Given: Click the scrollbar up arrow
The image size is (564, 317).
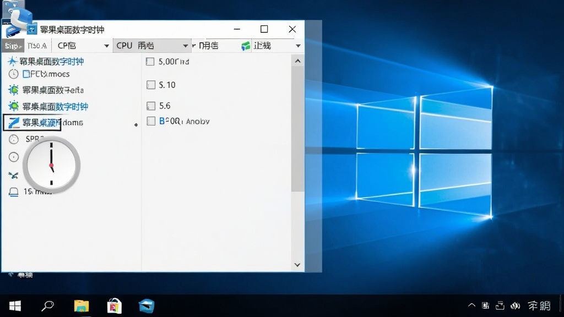Looking at the screenshot, I should pyautogui.click(x=297, y=61).
